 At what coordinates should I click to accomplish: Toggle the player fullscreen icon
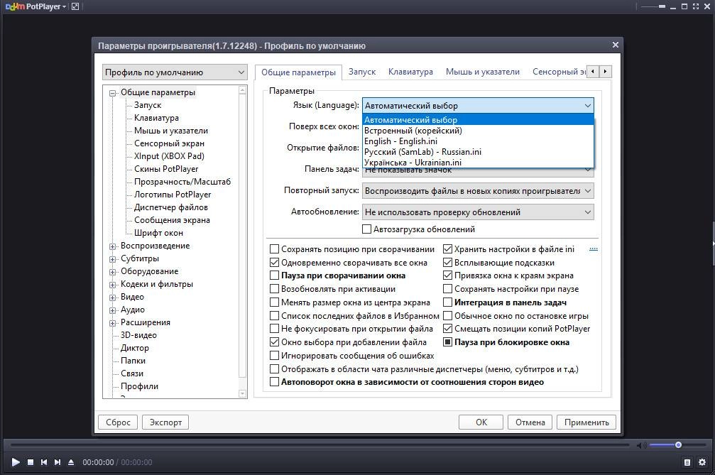(x=695, y=6)
